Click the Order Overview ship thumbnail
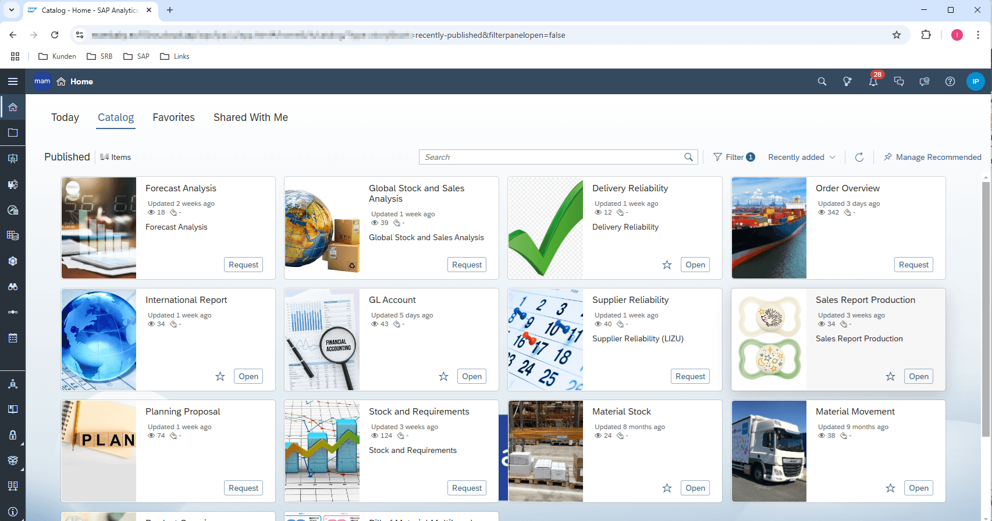This screenshot has height=521, width=992. 769,228
